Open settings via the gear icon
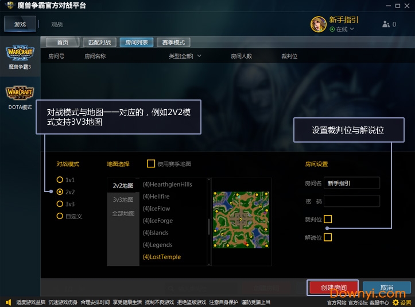Screen dimensions: 415x307 [x=395, y=302]
